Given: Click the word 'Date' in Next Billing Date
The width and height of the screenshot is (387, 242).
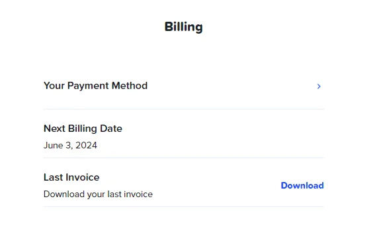Looking at the screenshot, I should (111, 129).
